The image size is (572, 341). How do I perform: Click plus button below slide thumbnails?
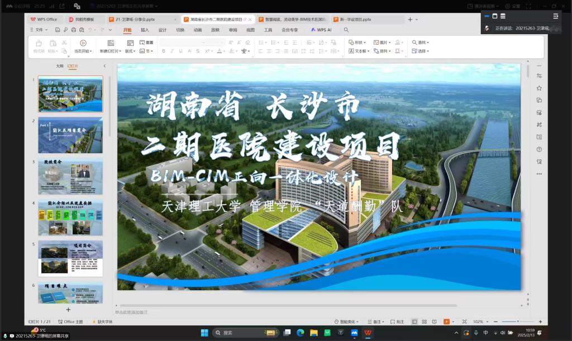68,310
